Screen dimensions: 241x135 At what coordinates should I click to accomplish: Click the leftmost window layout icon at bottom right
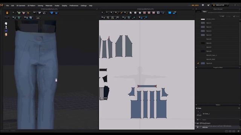point(226,131)
